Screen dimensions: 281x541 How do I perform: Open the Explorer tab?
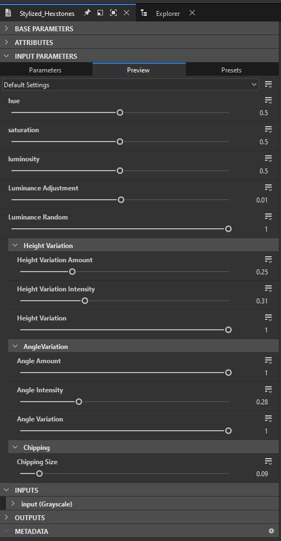coord(168,14)
